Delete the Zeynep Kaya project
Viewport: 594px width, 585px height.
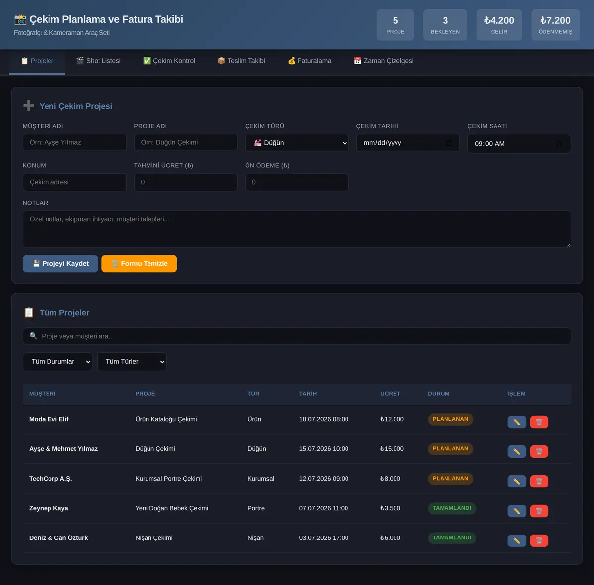(539, 511)
